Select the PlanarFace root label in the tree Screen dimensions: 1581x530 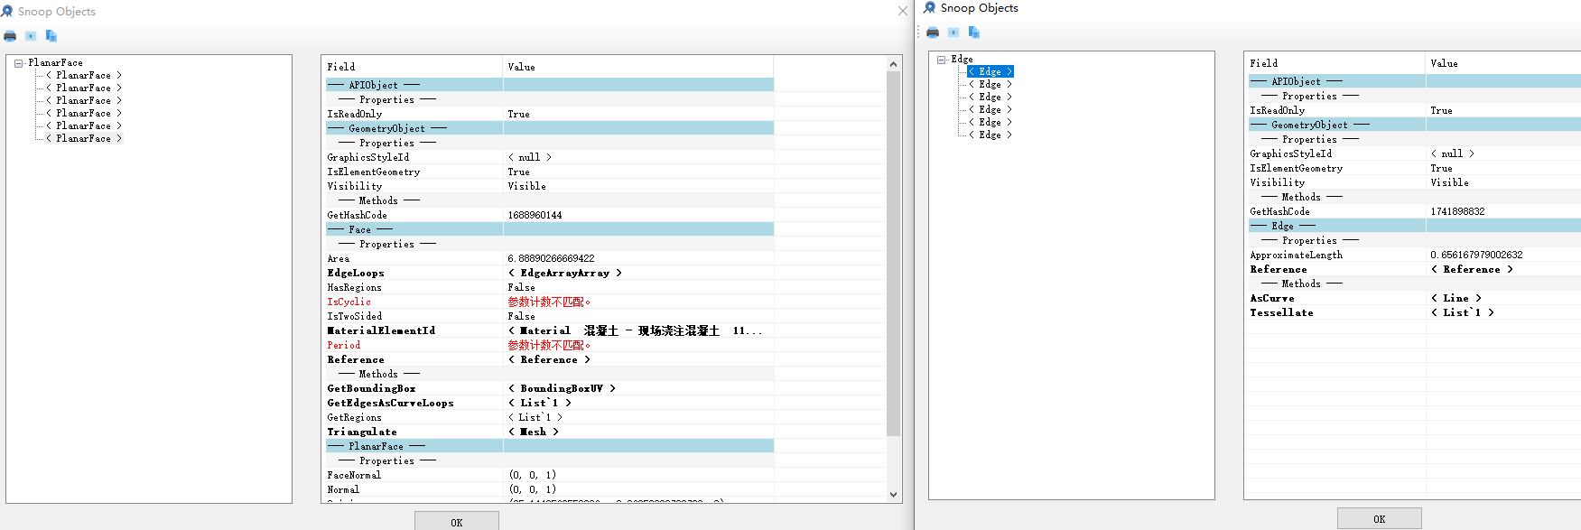[x=55, y=63]
